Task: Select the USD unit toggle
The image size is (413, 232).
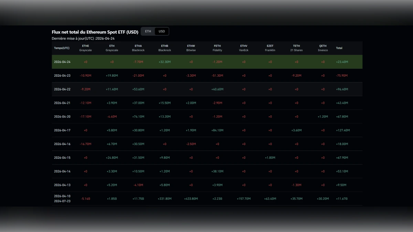Action: [x=162, y=31]
